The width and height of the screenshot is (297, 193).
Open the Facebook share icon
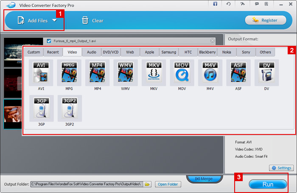pyautogui.click(x=215, y=4)
